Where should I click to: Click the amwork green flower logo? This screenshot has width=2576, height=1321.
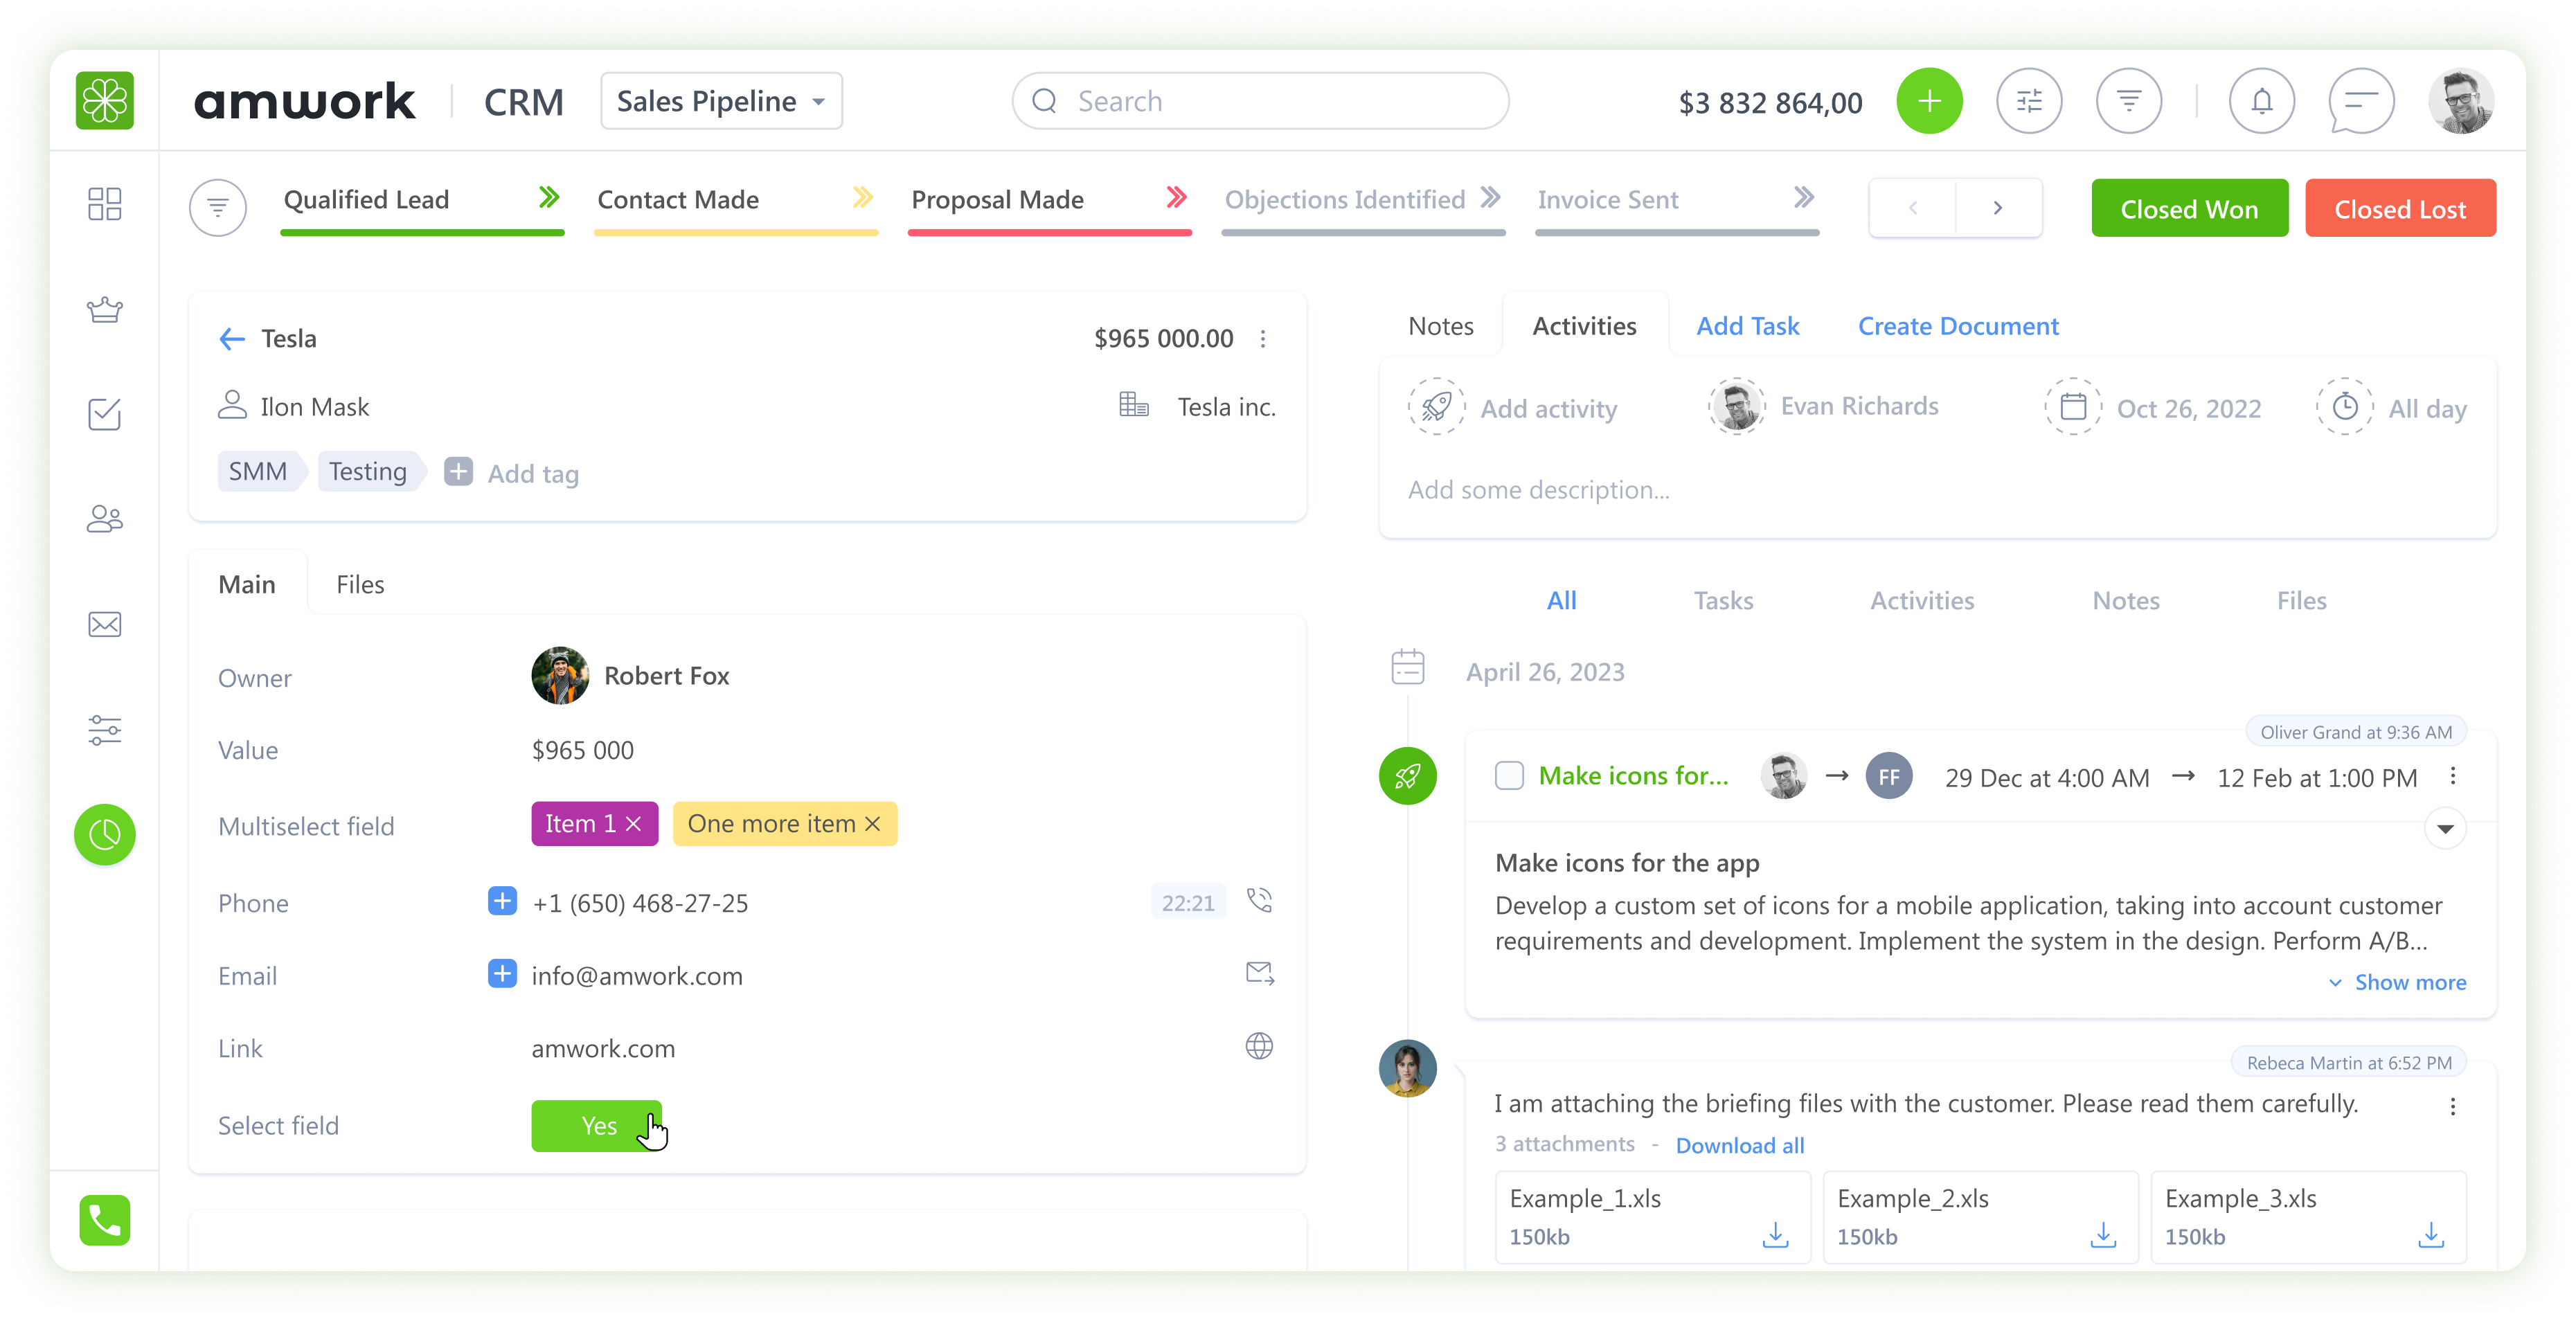point(104,101)
